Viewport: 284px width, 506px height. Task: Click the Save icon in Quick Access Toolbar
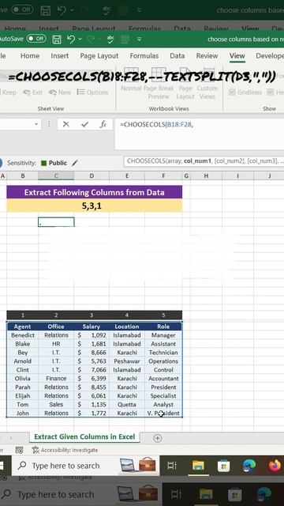tap(57, 40)
